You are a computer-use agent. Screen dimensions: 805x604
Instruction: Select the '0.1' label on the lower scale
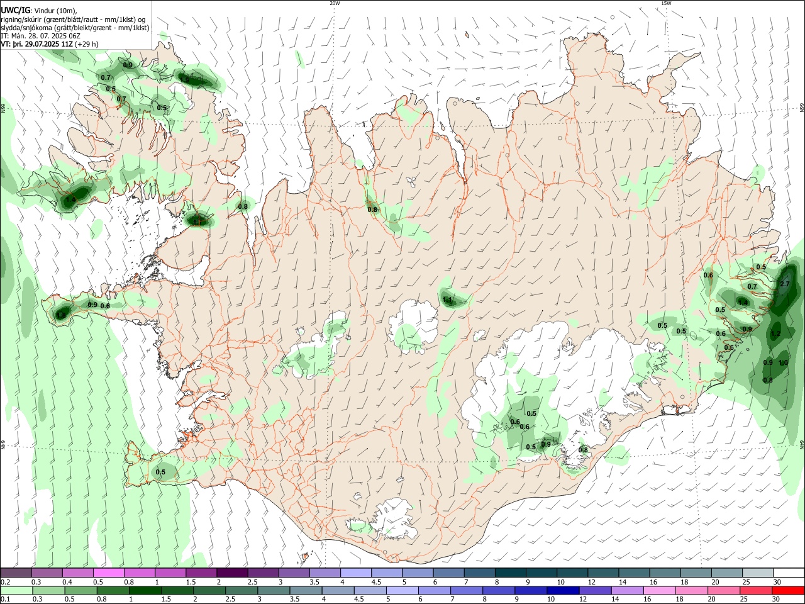6,600
